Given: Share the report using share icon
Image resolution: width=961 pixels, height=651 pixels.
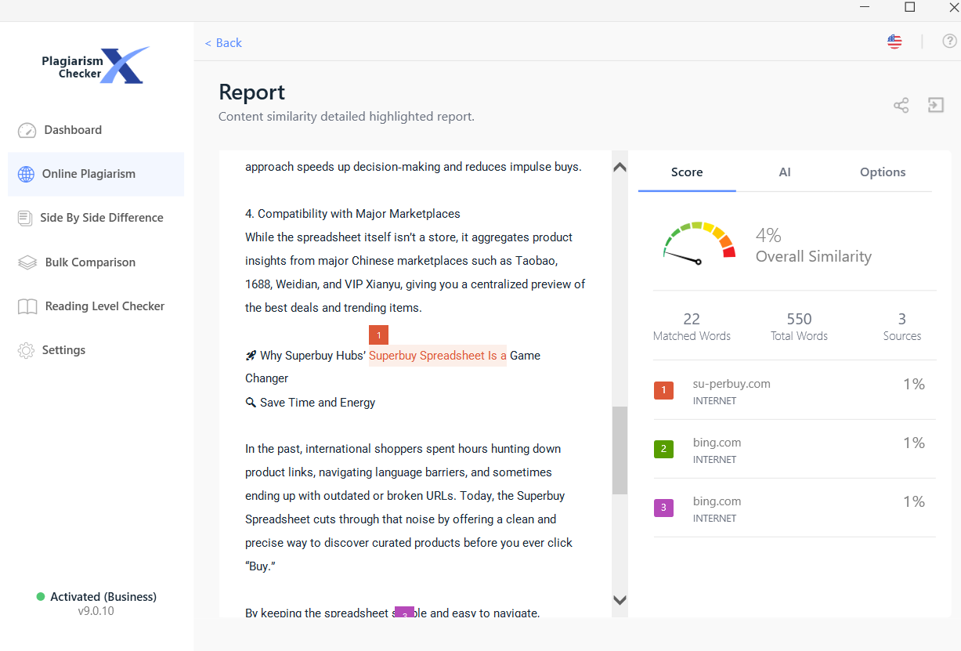Looking at the screenshot, I should click(x=901, y=105).
